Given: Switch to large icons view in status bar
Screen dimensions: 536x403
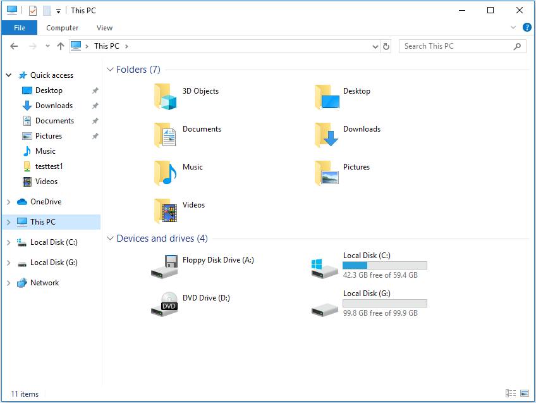Looking at the screenshot, I should click(525, 394).
